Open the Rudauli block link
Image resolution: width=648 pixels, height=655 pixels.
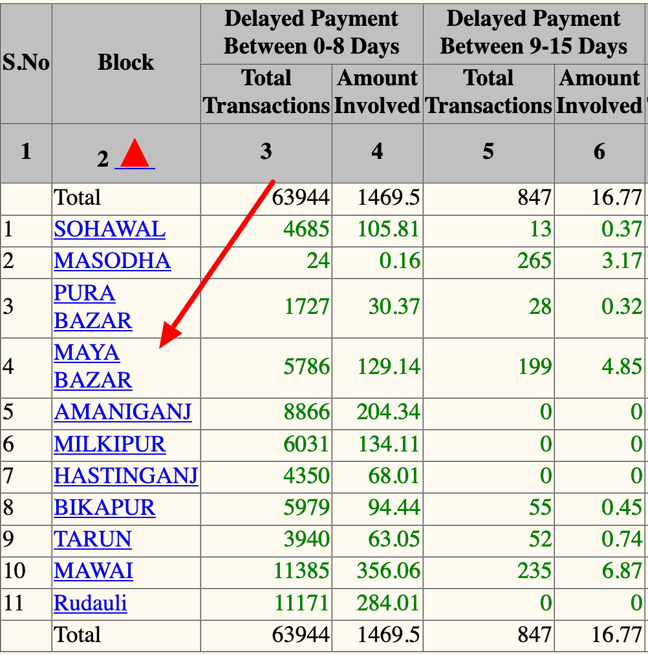[91, 603]
